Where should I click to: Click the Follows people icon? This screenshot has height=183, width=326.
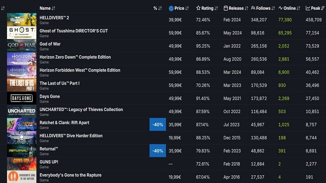pyautogui.click(x=253, y=8)
